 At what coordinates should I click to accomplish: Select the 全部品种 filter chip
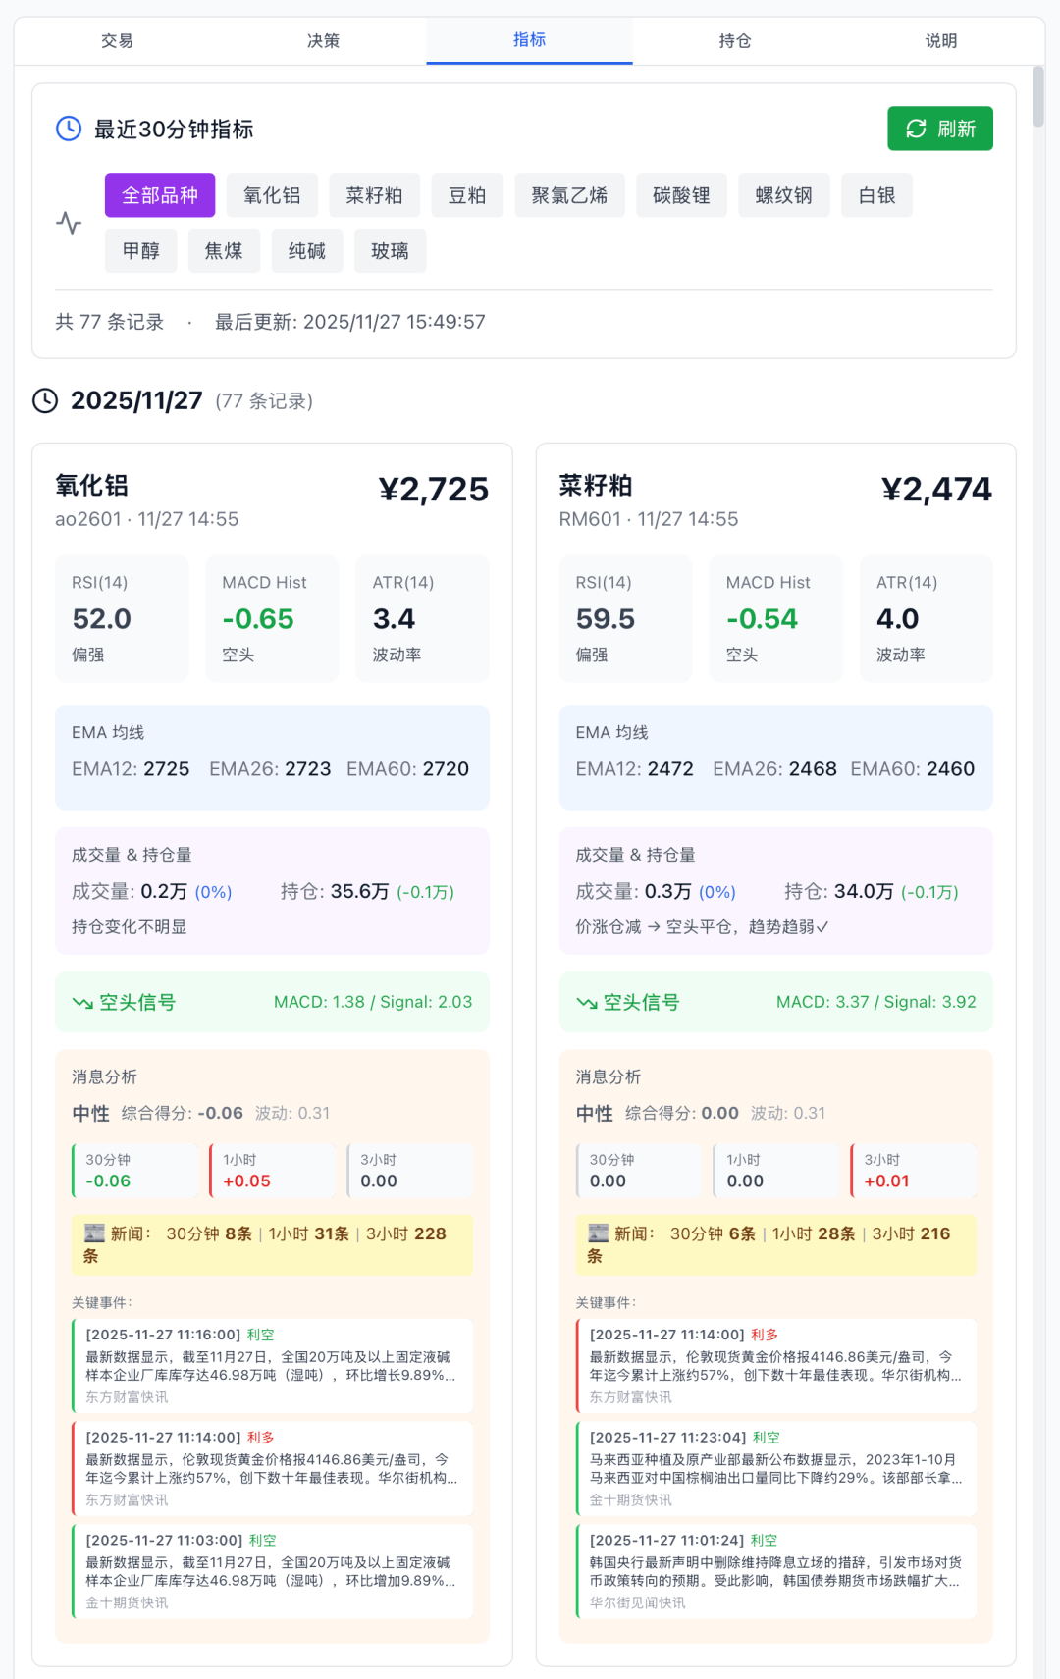[160, 195]
